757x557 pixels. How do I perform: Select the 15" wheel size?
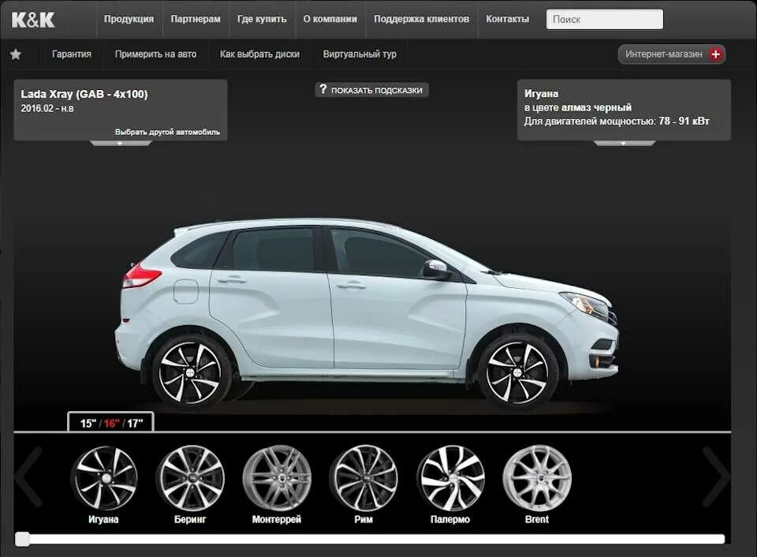(88, 424)
